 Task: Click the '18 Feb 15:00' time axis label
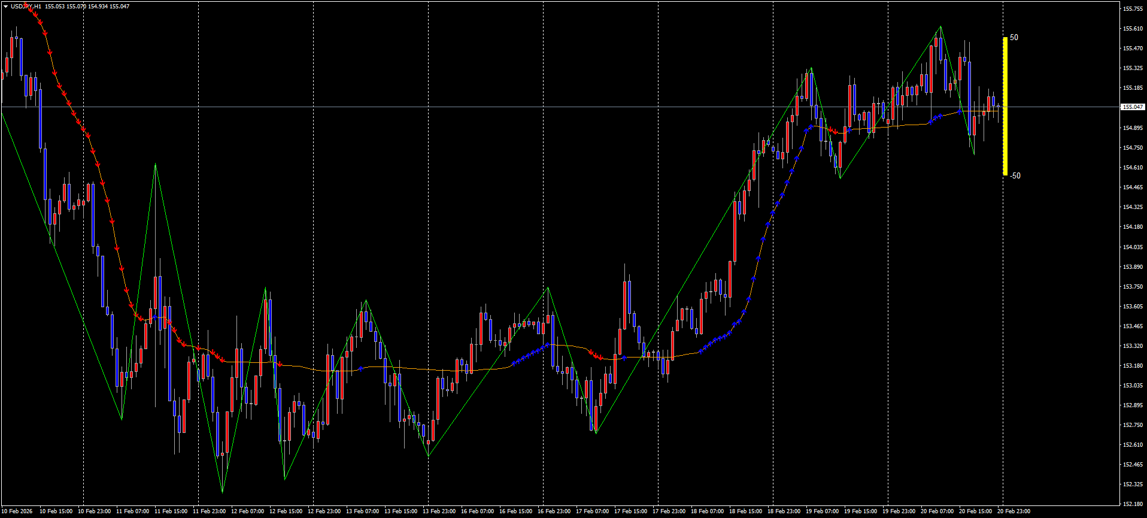pyautogui.click(x=745, y=511)
